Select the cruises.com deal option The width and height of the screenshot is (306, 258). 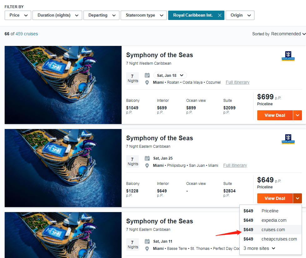[x=270, y=230]
